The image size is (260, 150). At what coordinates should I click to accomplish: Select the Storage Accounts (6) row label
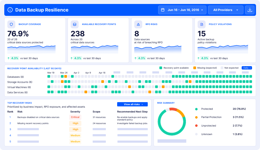pos(20,82)
